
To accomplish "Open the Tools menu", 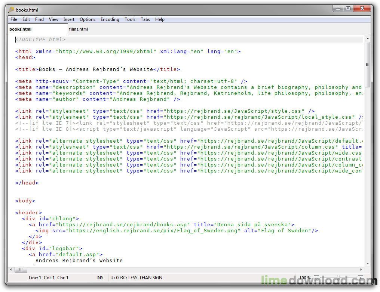I will click(x=130, y=19).
